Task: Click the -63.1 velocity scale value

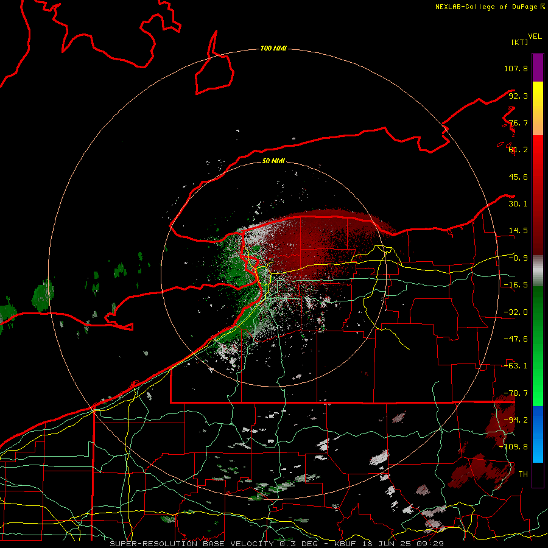Action: [516, 366]
